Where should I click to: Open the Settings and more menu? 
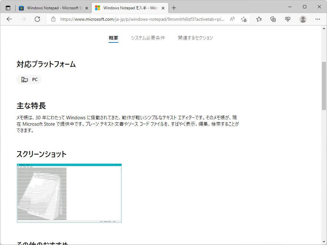click(318, 19)
